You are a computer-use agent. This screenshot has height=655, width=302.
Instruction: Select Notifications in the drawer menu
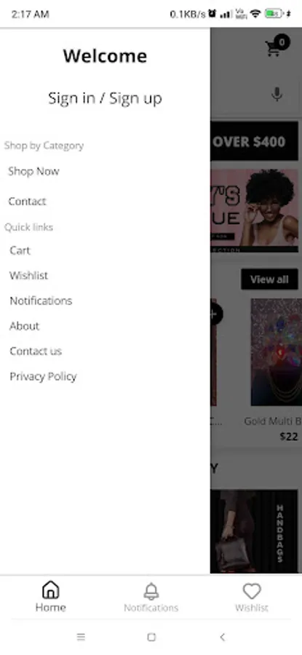tap(41, 301)
